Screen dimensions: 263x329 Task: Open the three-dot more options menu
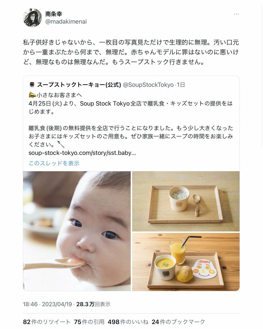(x=236, y=14)
